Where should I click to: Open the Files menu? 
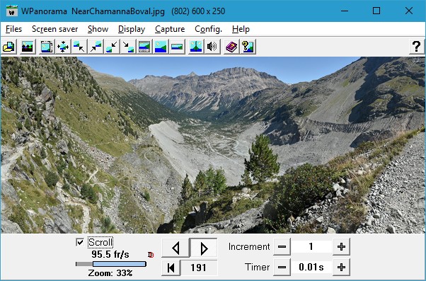[x=13, y=29]
